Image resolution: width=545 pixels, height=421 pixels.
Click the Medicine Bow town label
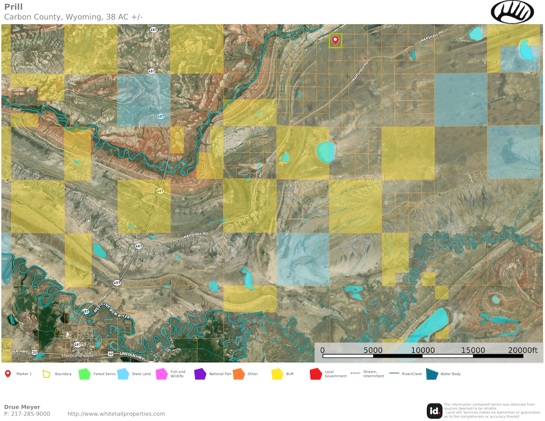[x=76, y=355]
